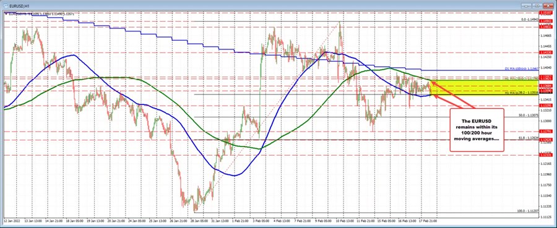Expand the triangle next to the in-chart EURUSD header
Image resolution: width=557 pixels, height=228 pixels.
tap(6, 14)
